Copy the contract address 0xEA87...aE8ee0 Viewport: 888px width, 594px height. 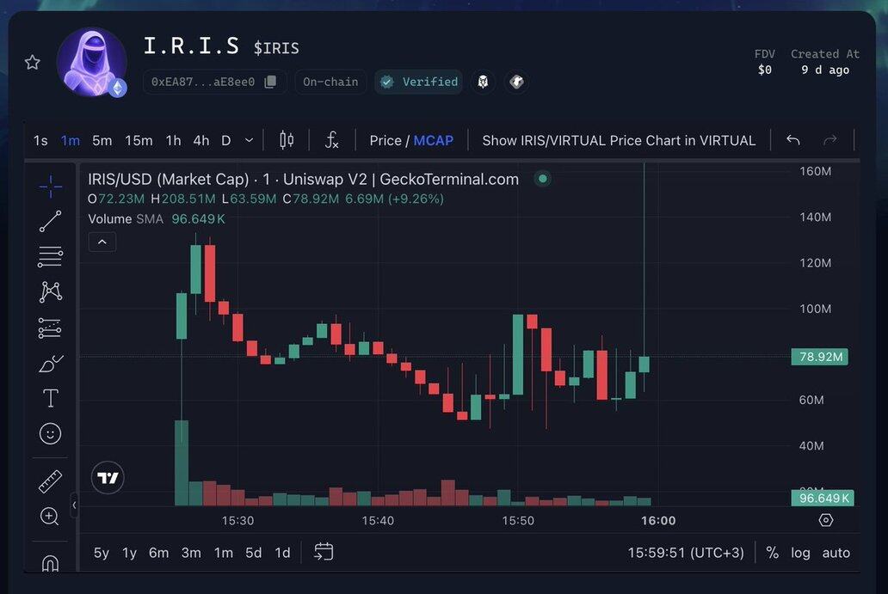pyautogui.click(x=270, y=82)
